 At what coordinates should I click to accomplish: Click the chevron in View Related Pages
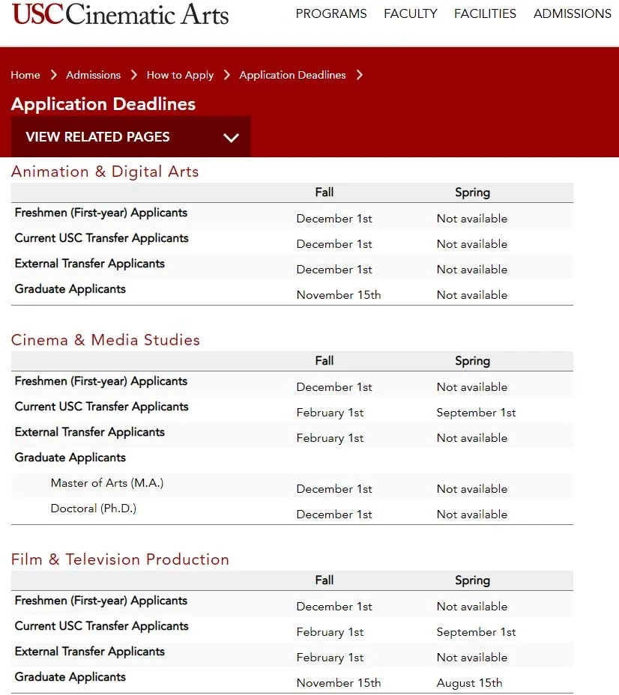coord(231,137)
